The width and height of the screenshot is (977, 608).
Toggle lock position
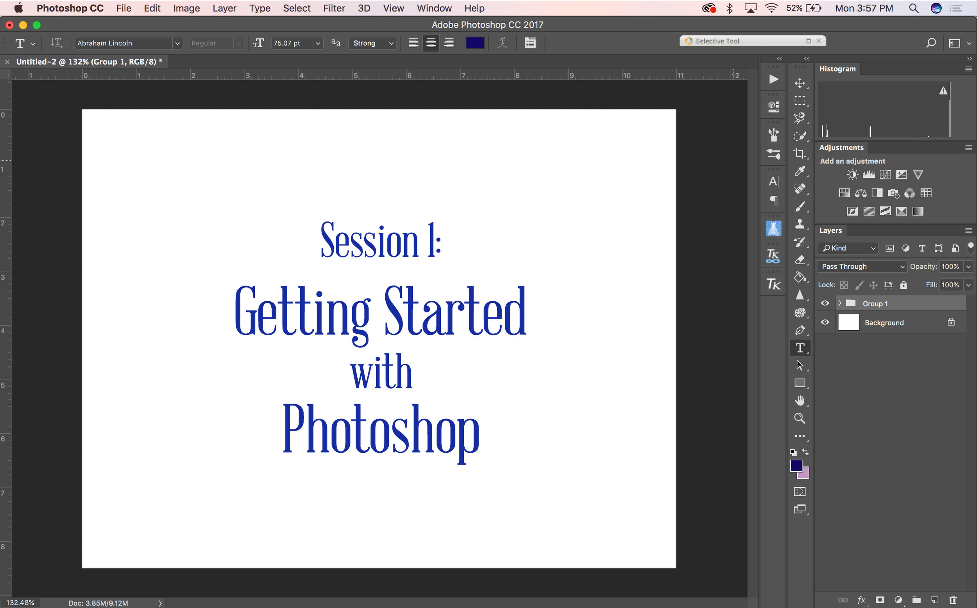coord(873,285)
